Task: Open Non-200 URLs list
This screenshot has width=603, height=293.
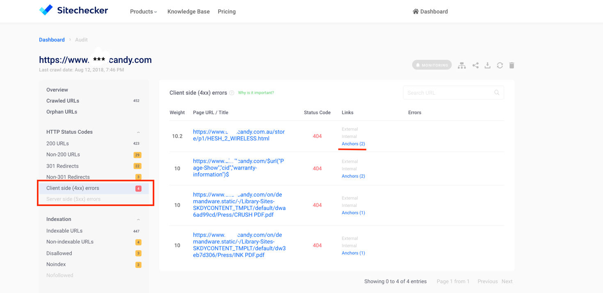Action: coord(63,155)
